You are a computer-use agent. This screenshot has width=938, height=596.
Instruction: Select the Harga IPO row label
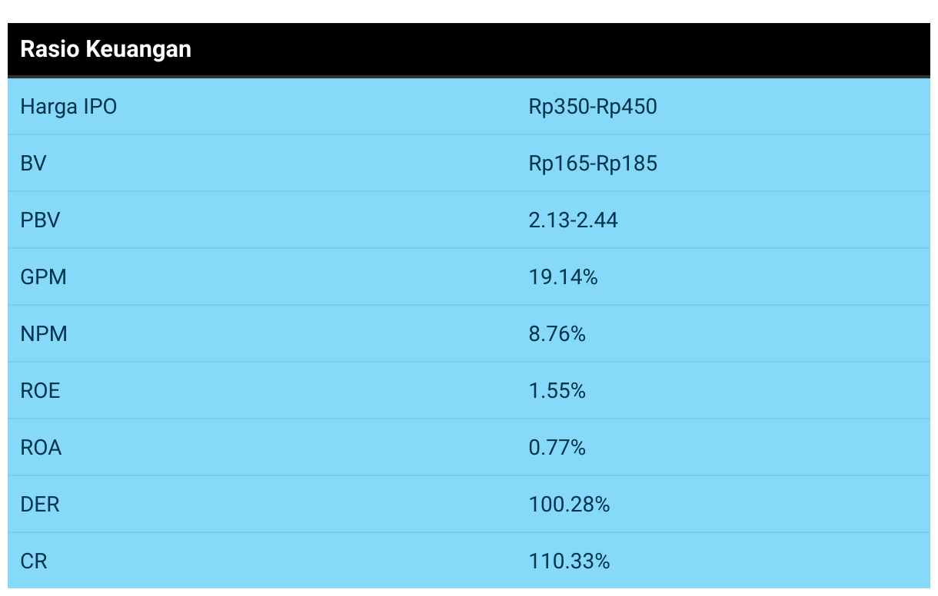pos(68,107)
